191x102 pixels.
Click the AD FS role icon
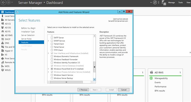pyautogui.click(x=2, y=32)
